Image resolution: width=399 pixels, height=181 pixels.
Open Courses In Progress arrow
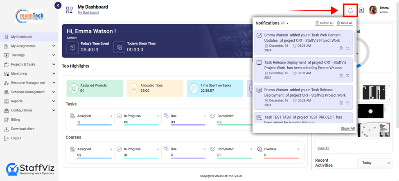158,149
